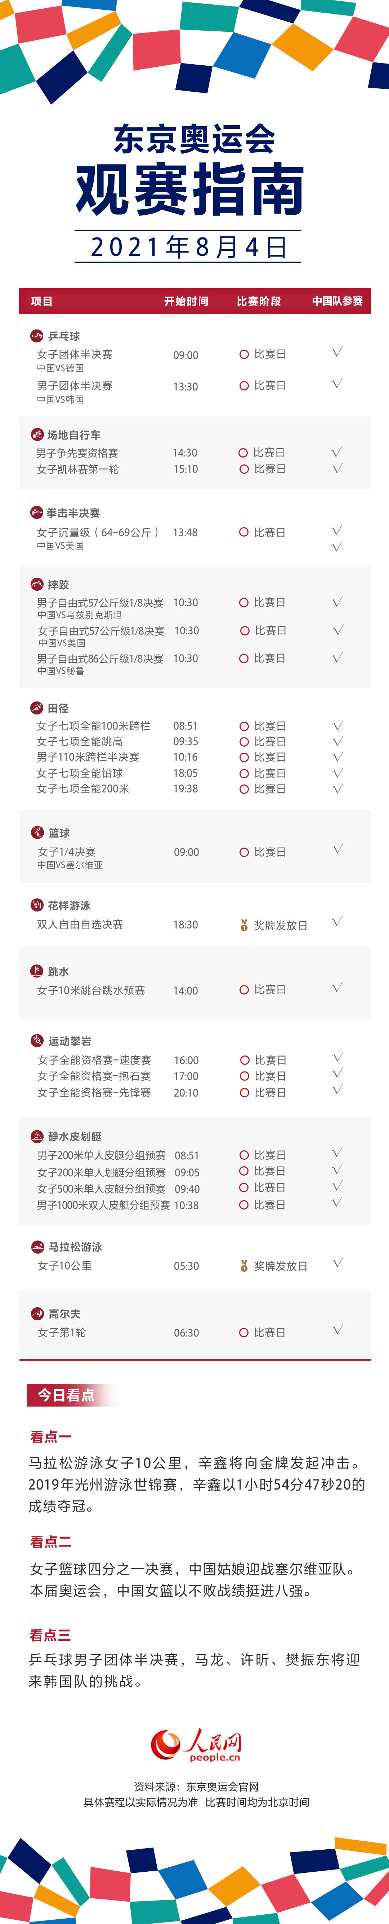Click the checkmark for 女子1/4决赛 China participation
The image size is (389, 1924).
tap(337, 849)
